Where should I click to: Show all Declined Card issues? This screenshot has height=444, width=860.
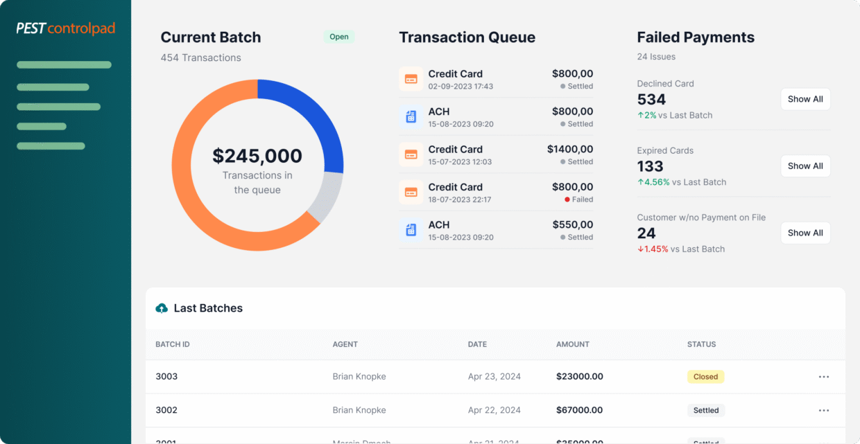[x=805, y=99]
